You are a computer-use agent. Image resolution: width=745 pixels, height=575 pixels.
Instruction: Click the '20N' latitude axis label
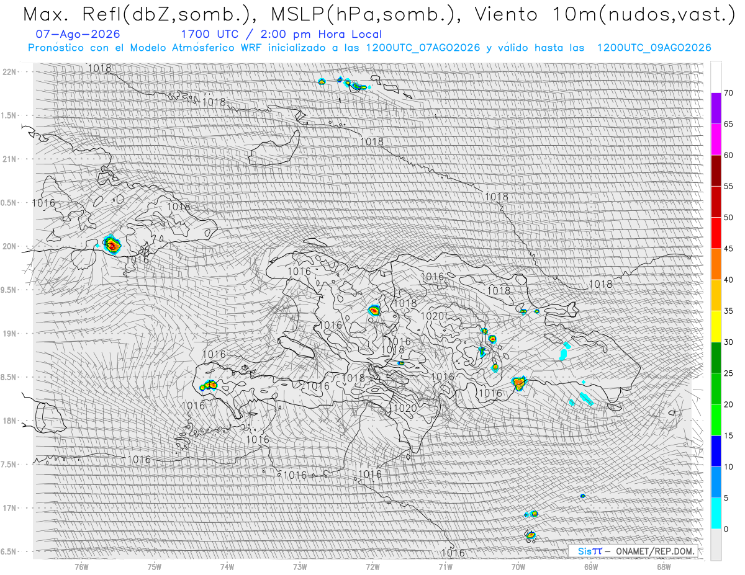click(10, 246)
